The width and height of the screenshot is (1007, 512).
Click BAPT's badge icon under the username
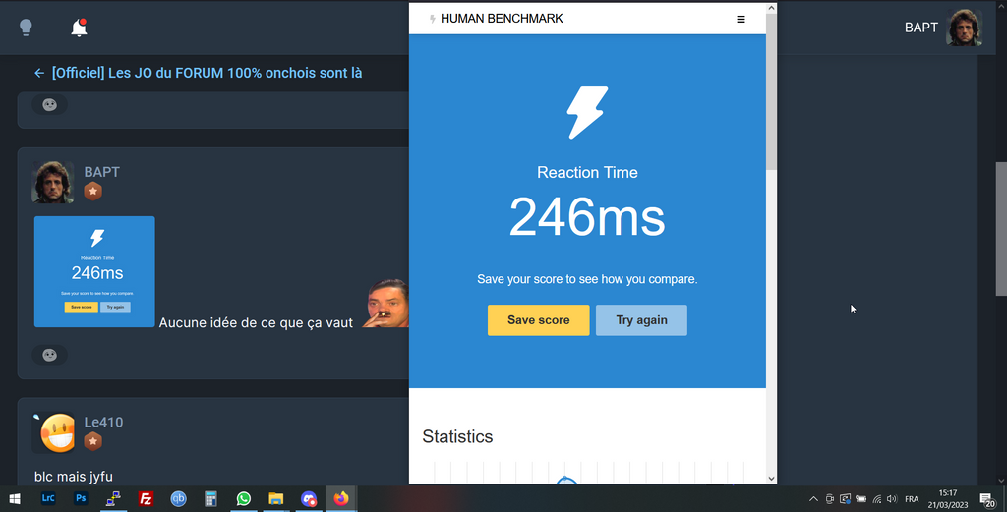point(93,192)
